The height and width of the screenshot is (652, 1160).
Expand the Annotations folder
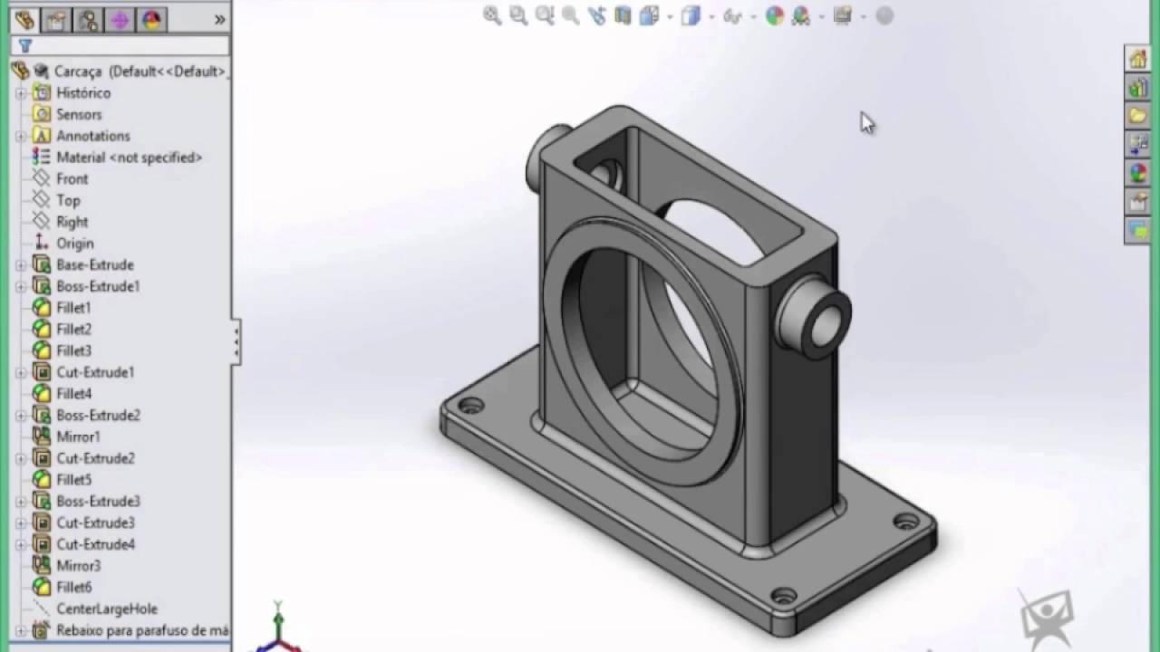point(21,136)
